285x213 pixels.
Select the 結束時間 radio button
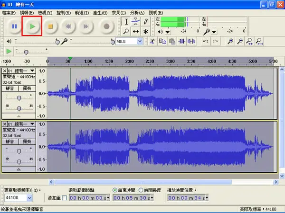pyautogui.click(x=114, y=190)
